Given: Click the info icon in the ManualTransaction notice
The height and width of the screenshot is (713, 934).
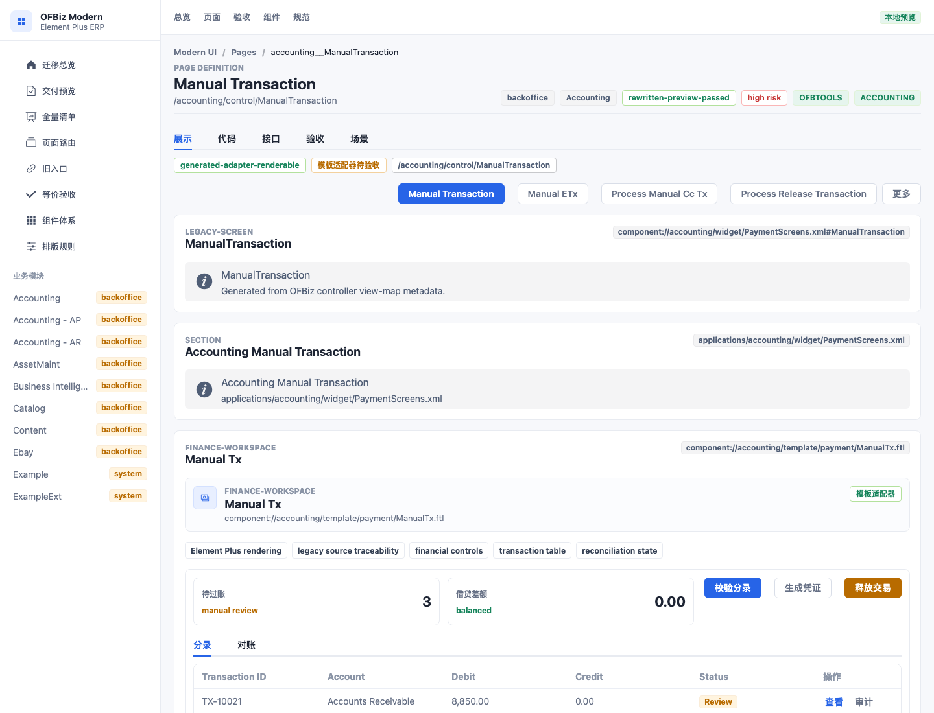Looking at the screenshot, I should 204,281.
